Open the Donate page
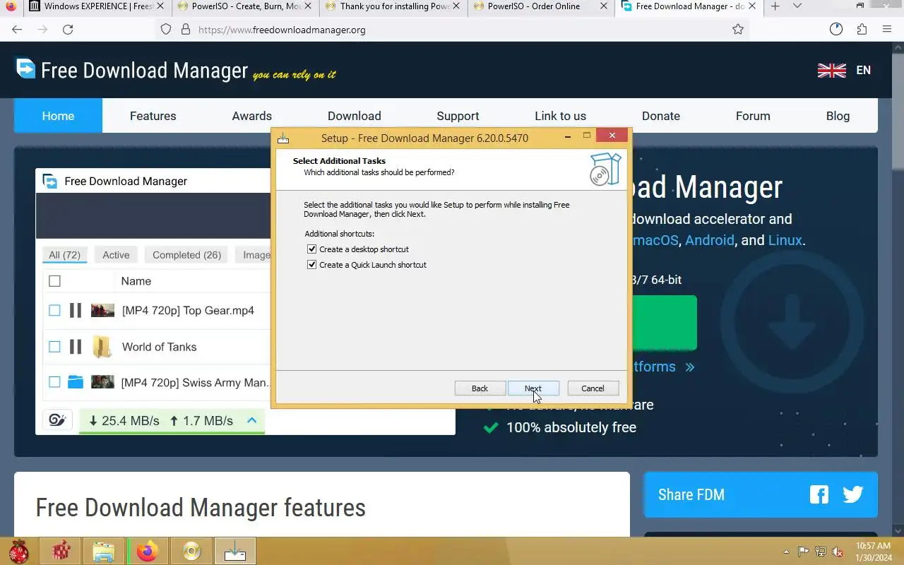The width and height of the screenshot is (904, 565). point(661,116)
